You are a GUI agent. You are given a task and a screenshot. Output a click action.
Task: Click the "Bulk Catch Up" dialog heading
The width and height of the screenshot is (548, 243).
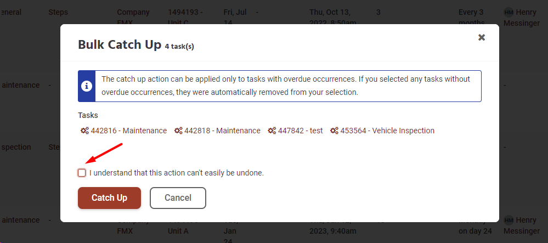click(120, 45)
